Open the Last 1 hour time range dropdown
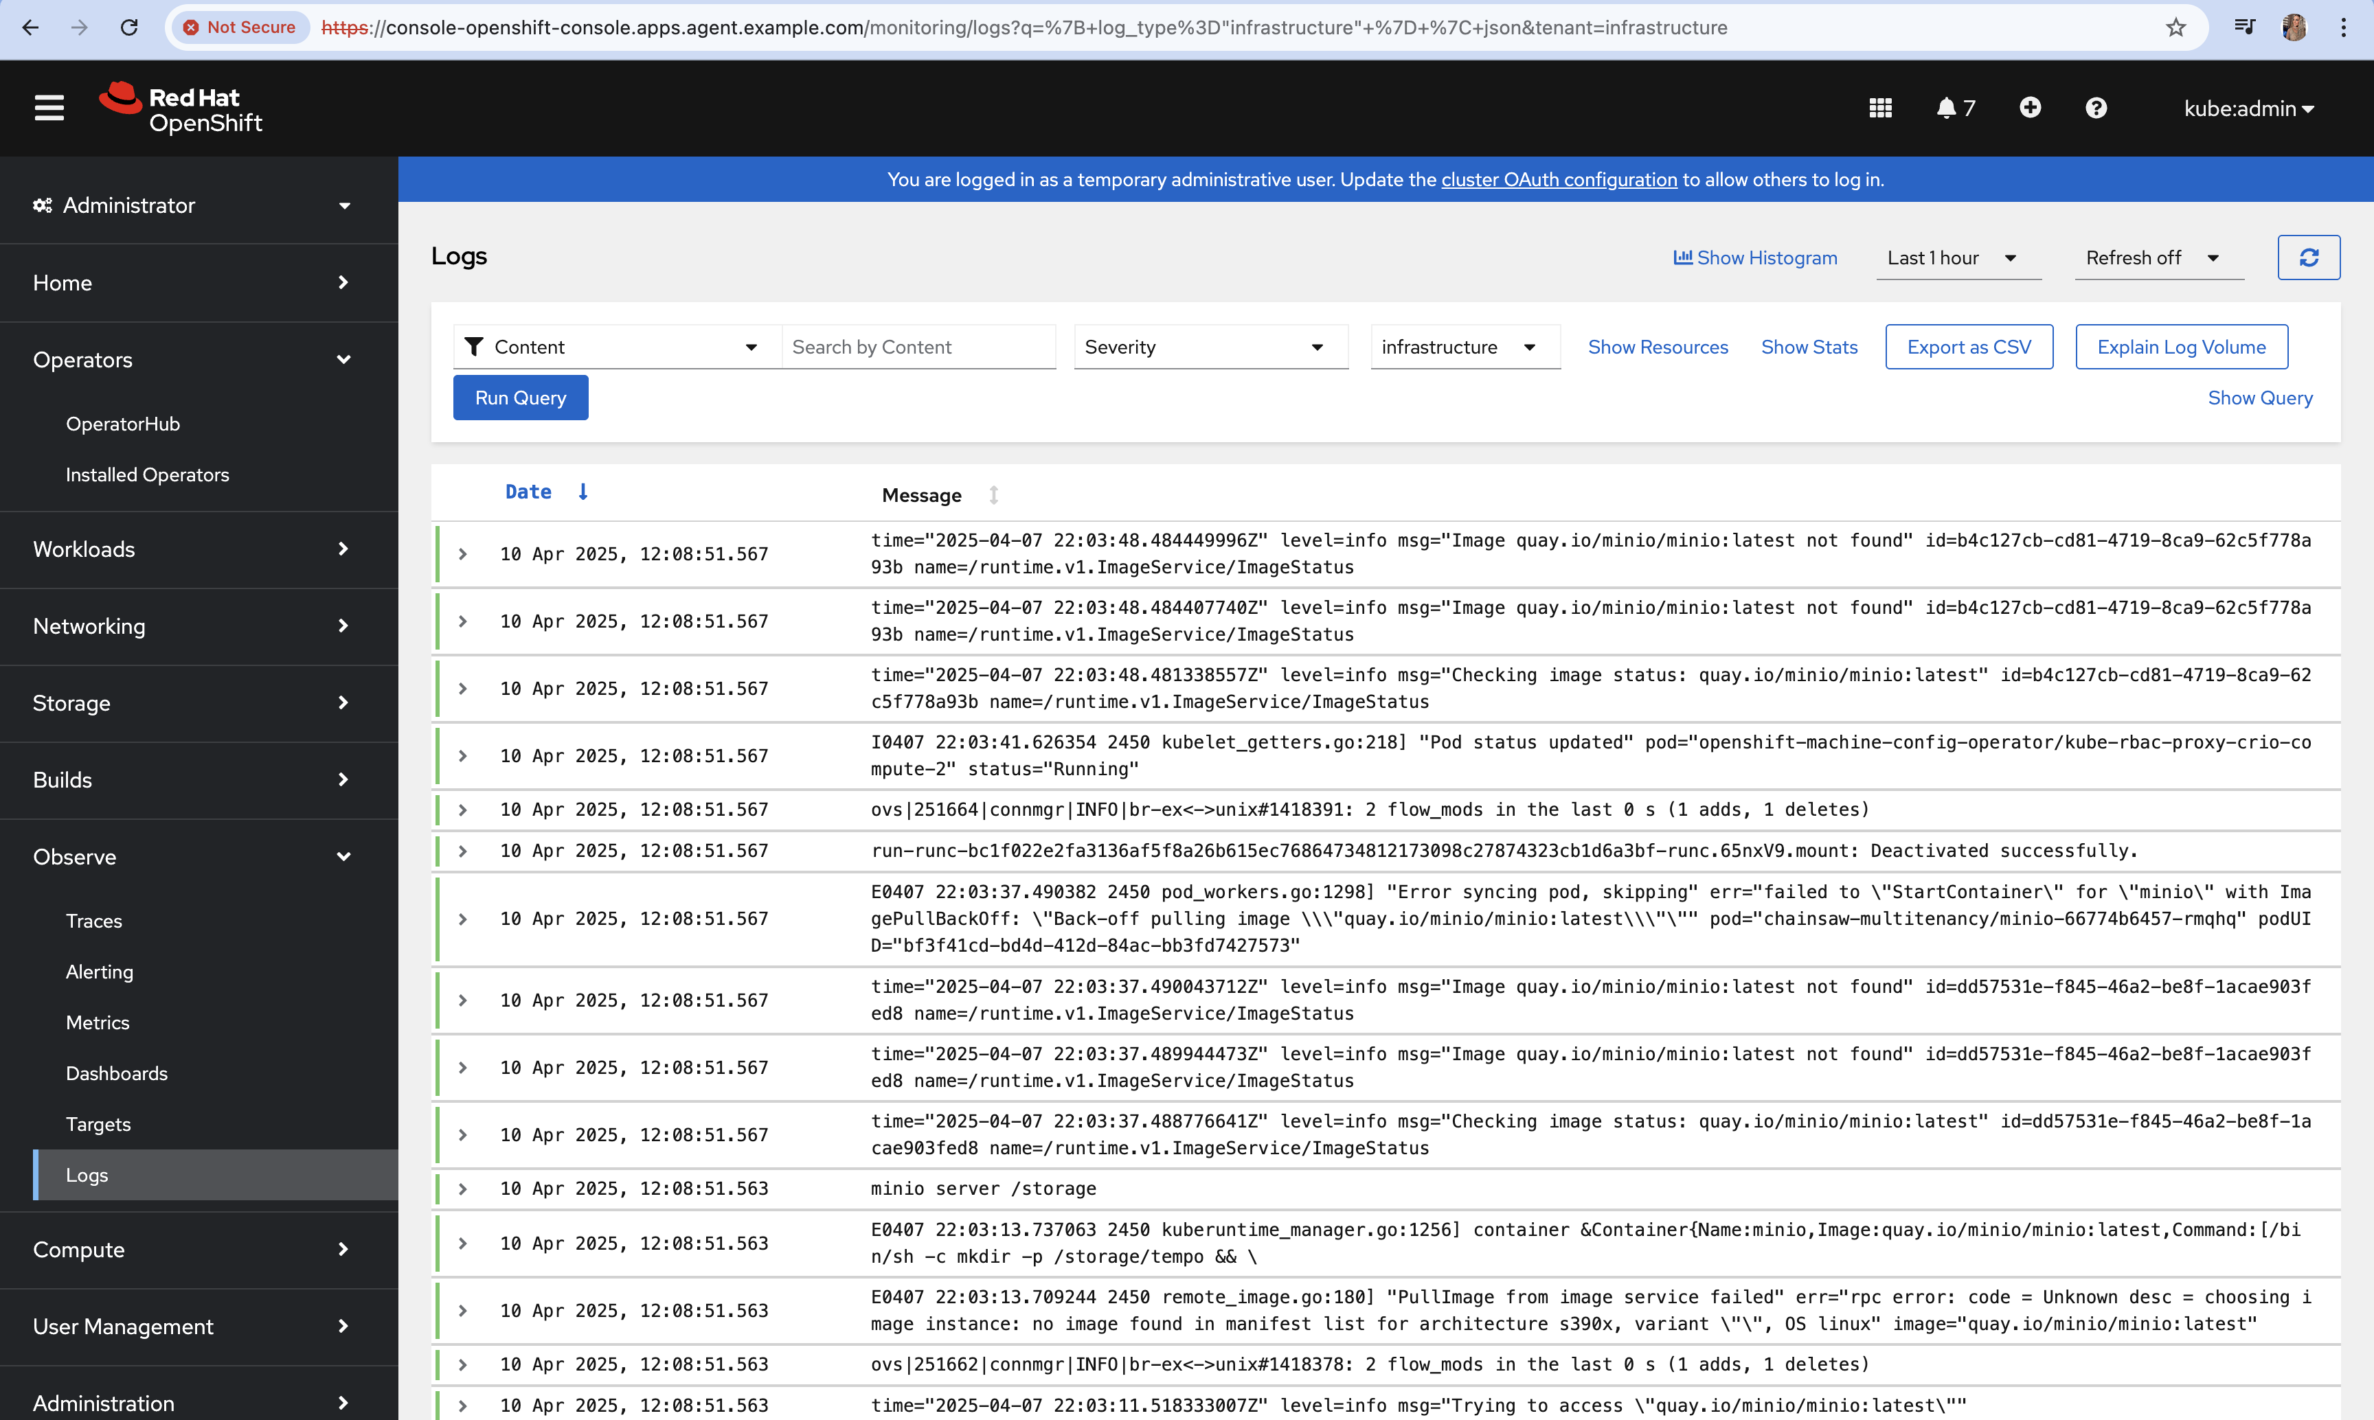This screenshot has width=2374, height=1420. point(1953,257)
